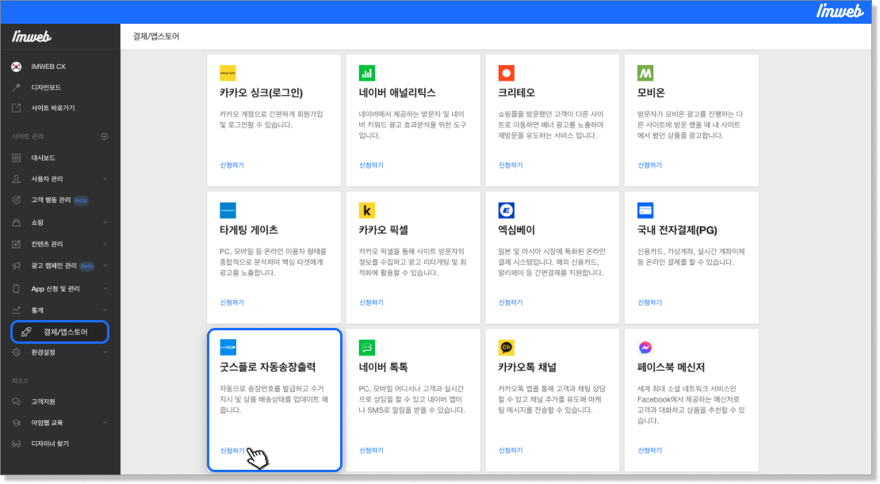Click the 국내 전자결제(PG) card title

[677, 230]
